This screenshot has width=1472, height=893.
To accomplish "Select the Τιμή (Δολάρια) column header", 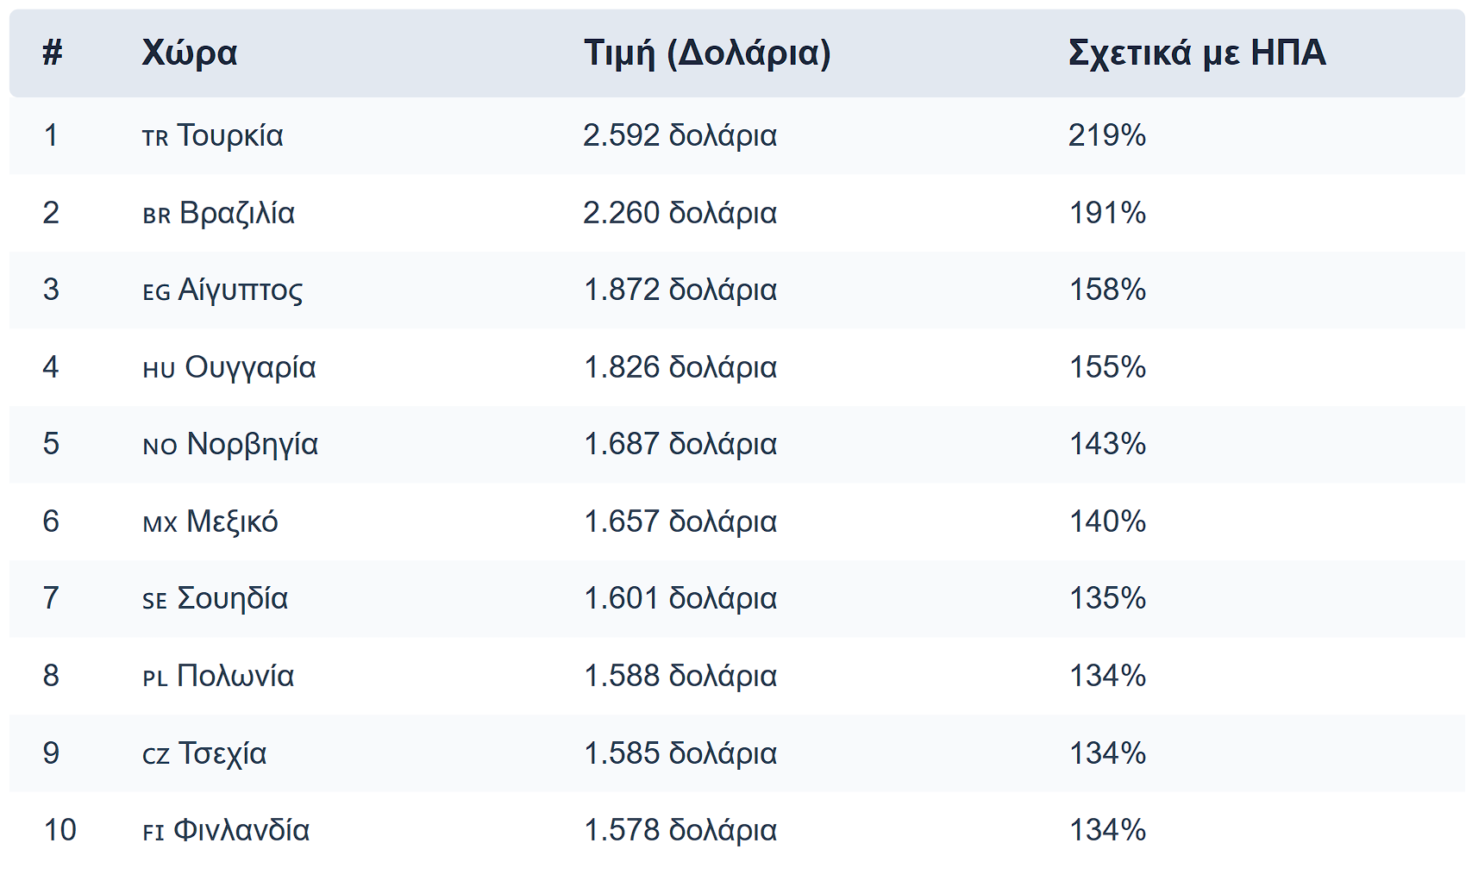I will click(707, 53).
